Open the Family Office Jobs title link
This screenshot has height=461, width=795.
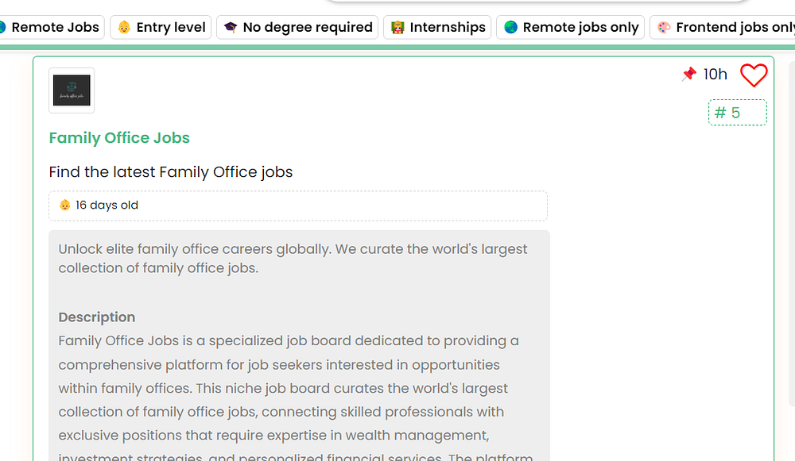(x=119, y=138)
